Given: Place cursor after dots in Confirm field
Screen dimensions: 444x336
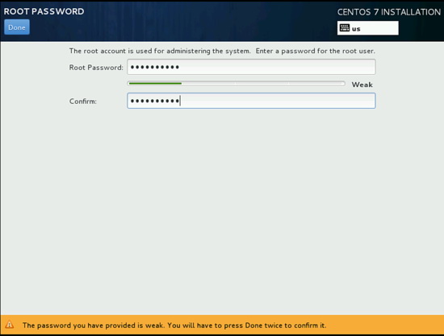Looking at the screenshot, I should 181,101.
